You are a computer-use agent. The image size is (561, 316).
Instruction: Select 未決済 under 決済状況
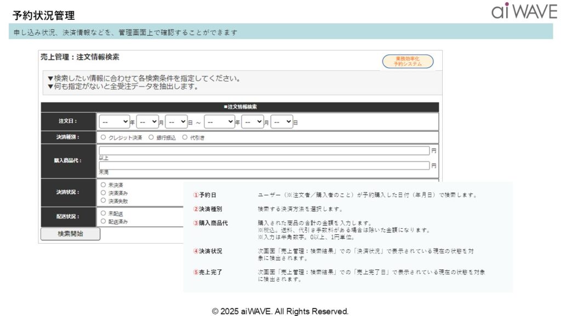click(x=104, y=185)
